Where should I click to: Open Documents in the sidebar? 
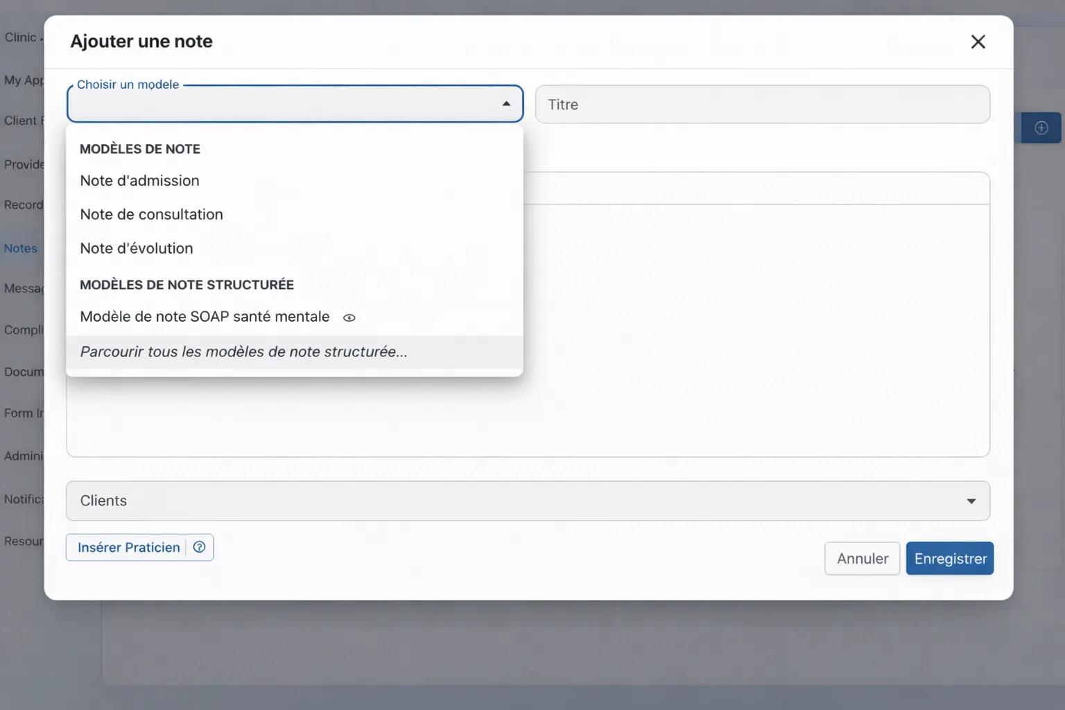23,372
